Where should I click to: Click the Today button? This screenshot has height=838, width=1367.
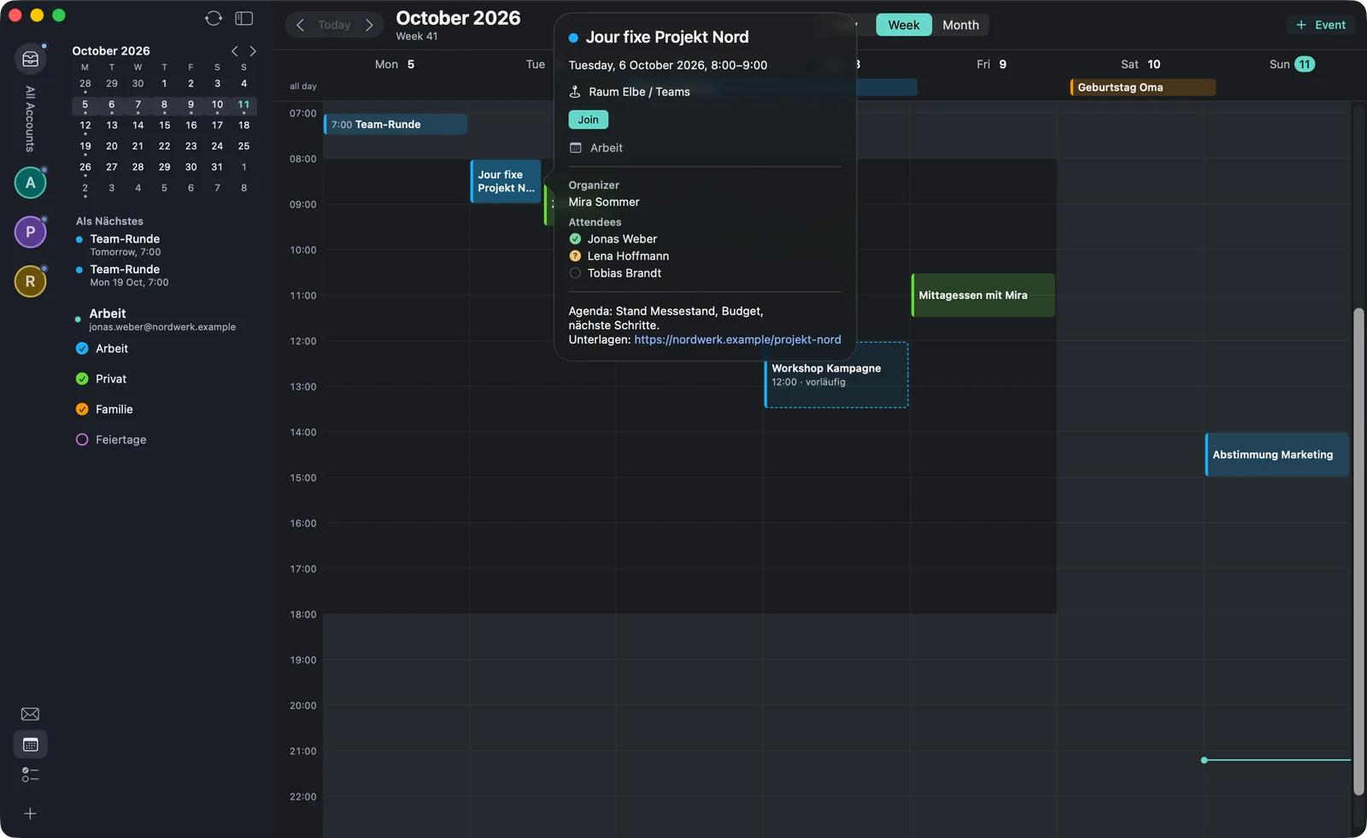pyautogui.click(x=334, y=25)
